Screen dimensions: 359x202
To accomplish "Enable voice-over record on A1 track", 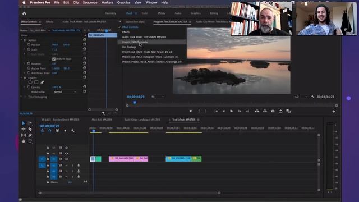I will click(x=79, y=166).
